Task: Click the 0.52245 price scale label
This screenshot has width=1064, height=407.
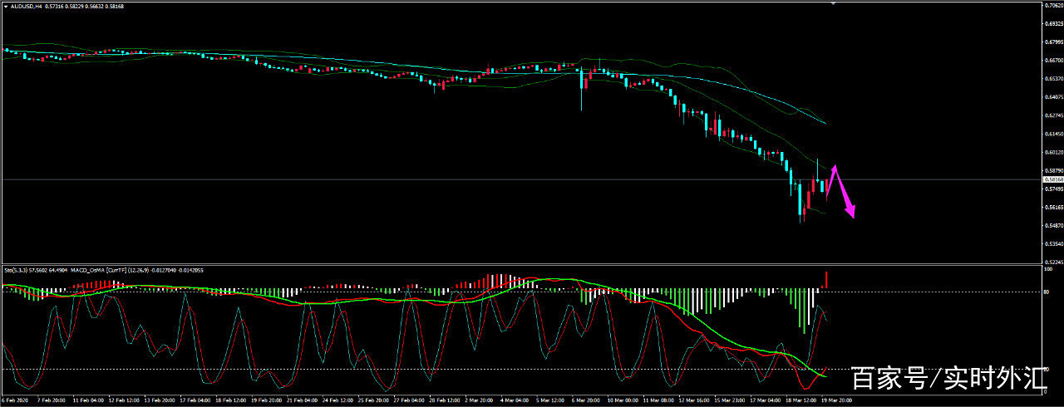Action: [1053, 262]
